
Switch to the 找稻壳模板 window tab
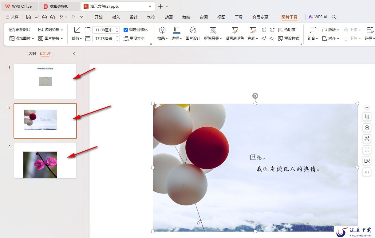59,6
